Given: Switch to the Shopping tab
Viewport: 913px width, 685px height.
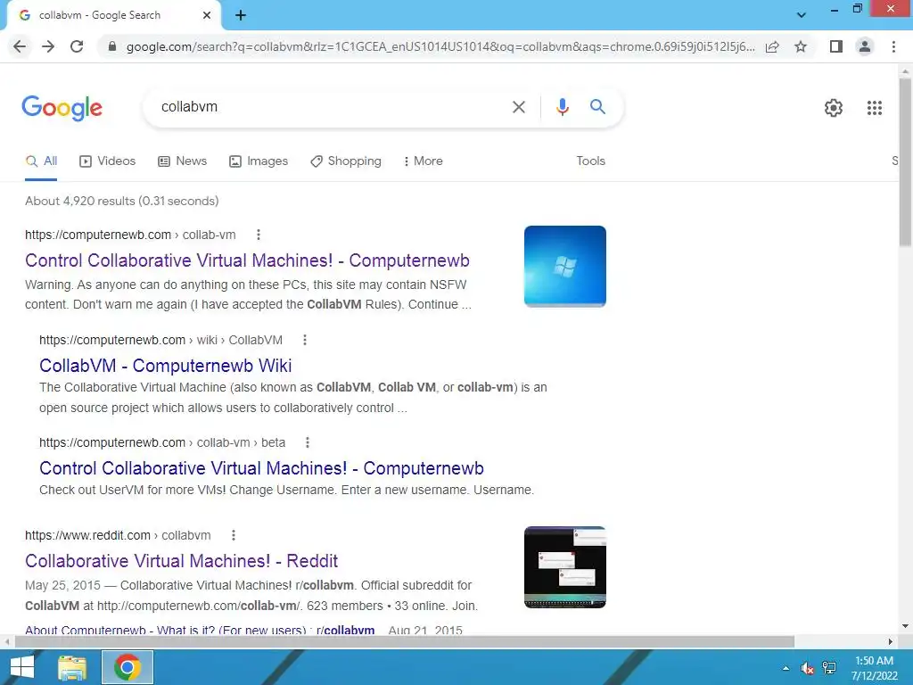Looking at the screenshot, I should click(x=346, y=161).
